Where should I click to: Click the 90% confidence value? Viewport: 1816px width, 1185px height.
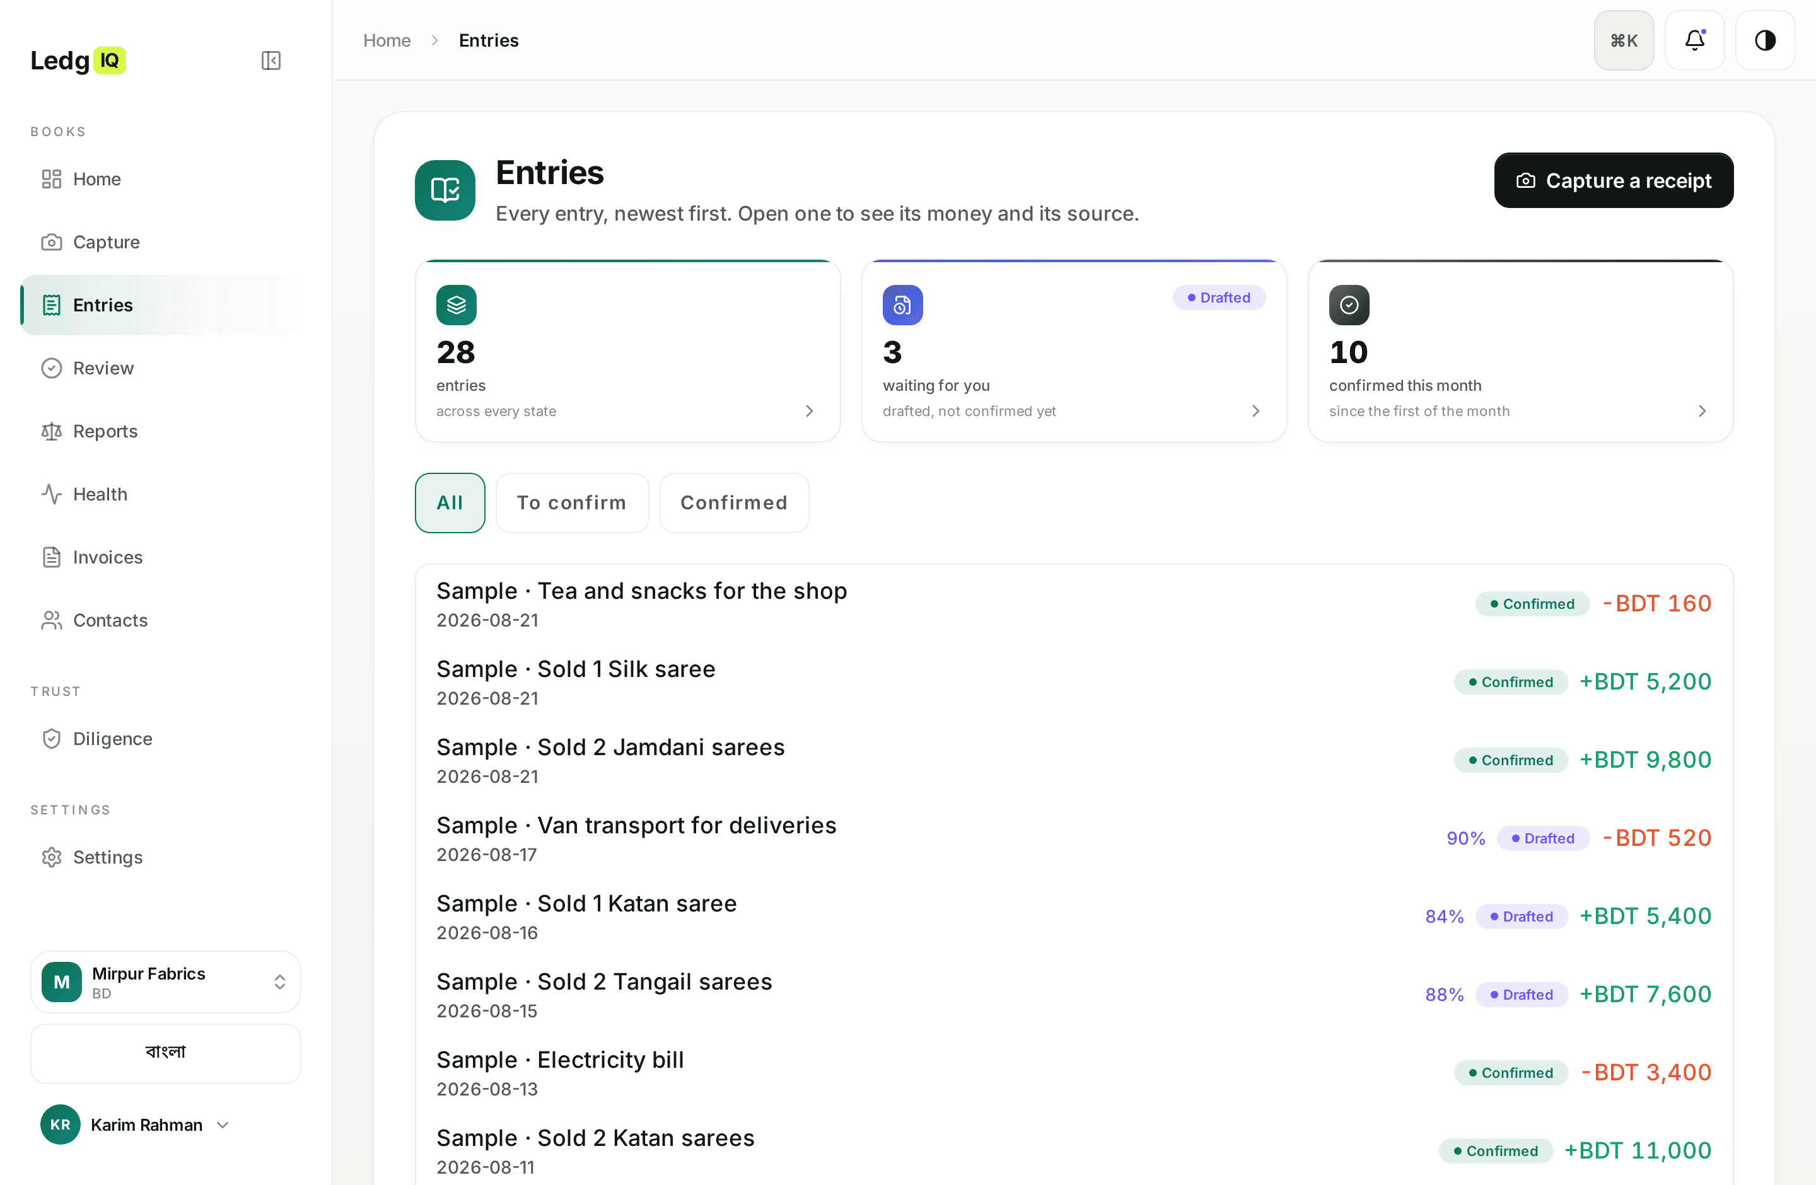[x=1465, y=838]
